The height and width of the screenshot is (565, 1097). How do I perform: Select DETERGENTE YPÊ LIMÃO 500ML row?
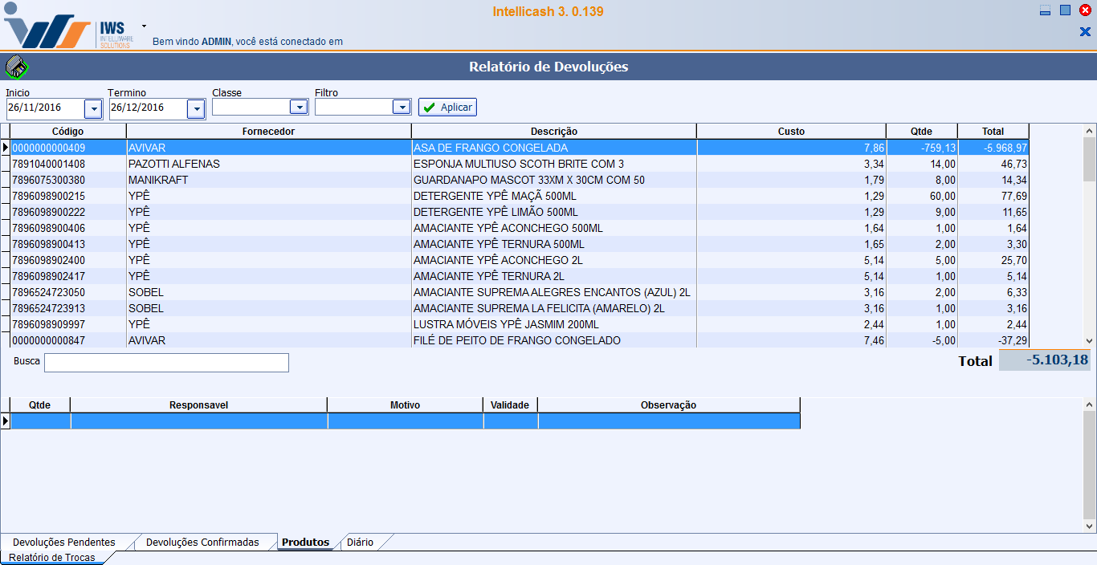(519, 212)
